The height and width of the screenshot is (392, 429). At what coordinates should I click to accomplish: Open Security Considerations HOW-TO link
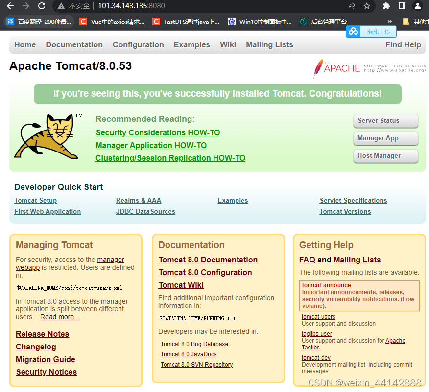(x=158, y=132)
